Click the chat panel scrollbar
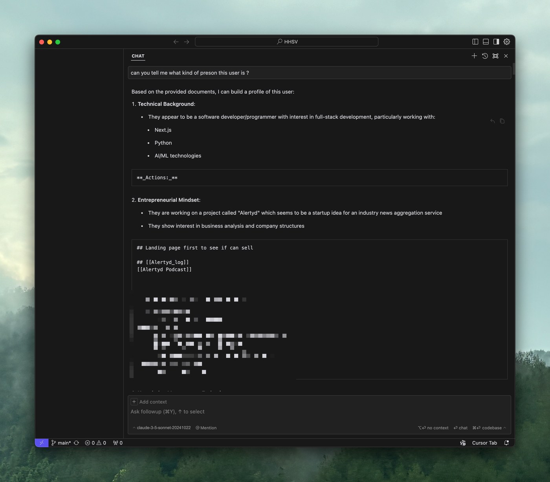 [513, 69]
